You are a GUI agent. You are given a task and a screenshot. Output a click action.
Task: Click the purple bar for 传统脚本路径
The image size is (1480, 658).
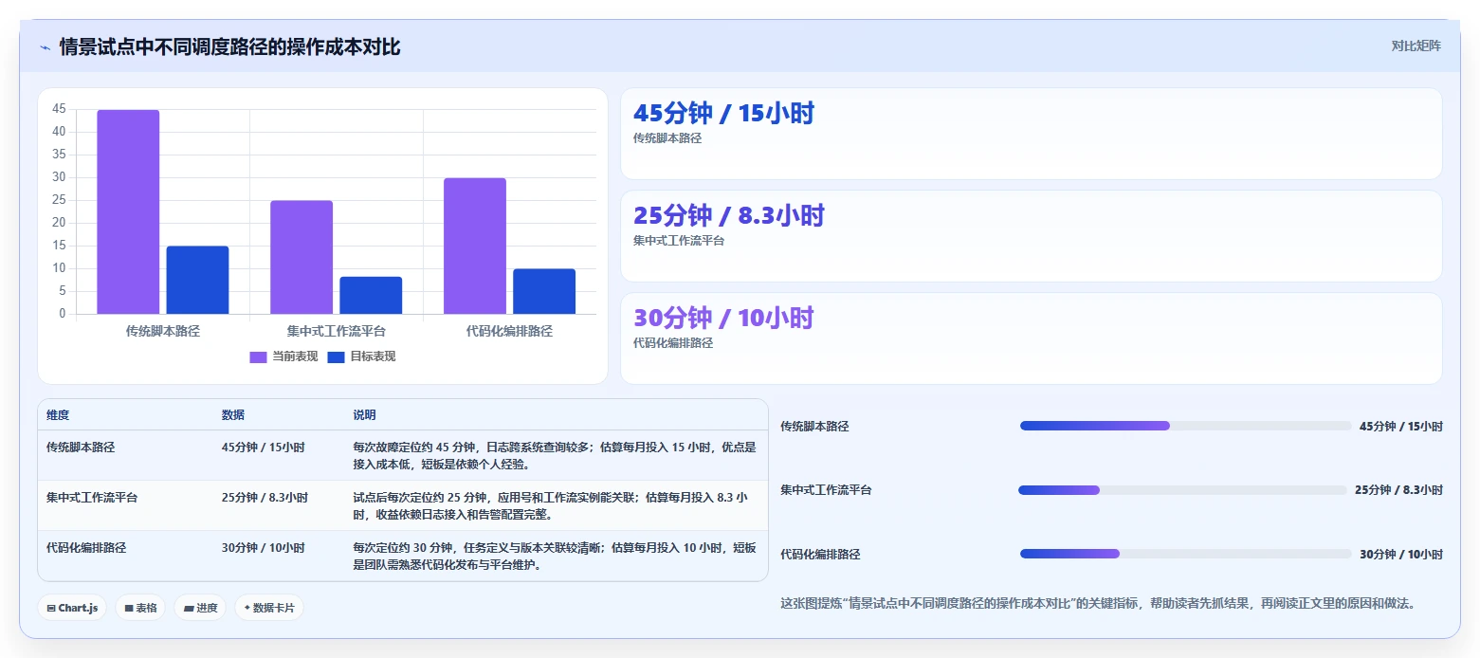128,211
